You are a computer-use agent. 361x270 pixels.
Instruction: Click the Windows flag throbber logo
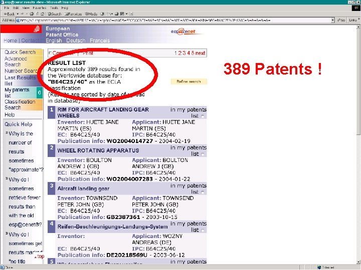[x=355, y=8]
